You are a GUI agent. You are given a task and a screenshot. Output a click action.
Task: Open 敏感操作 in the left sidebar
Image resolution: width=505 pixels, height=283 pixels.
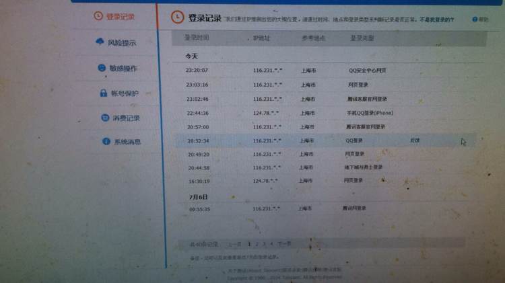(x=123, y=68)
